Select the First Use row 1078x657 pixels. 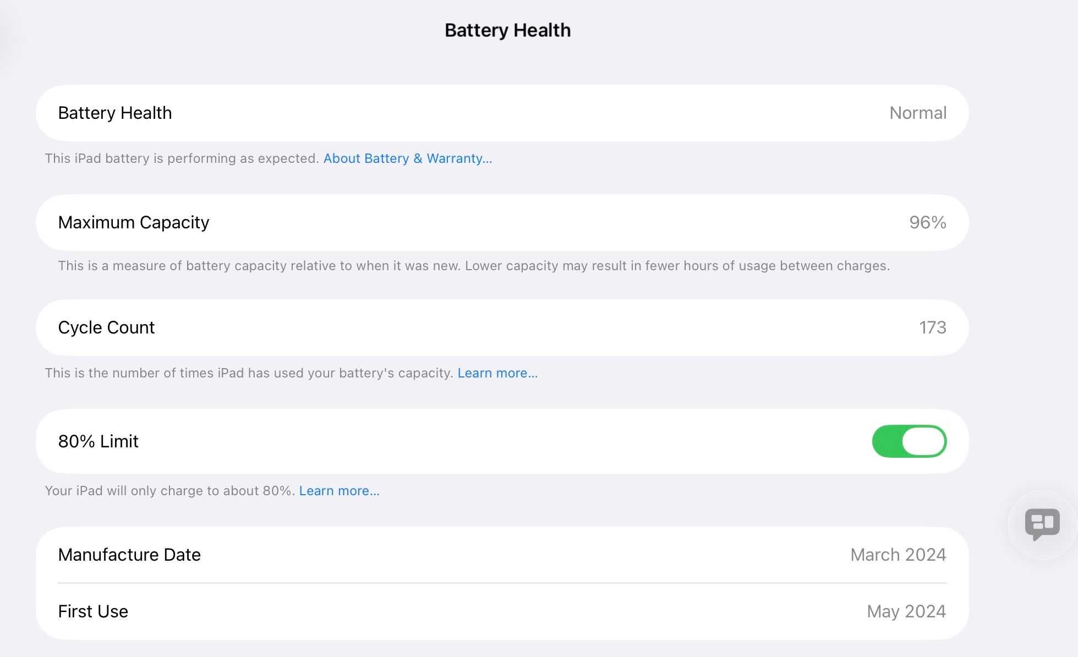(x=502, y=611)
